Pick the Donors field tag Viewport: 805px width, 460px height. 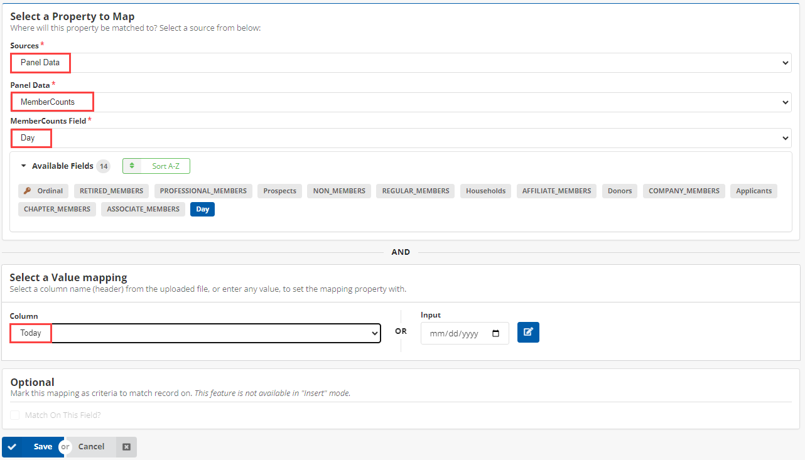tap(620, 191)
